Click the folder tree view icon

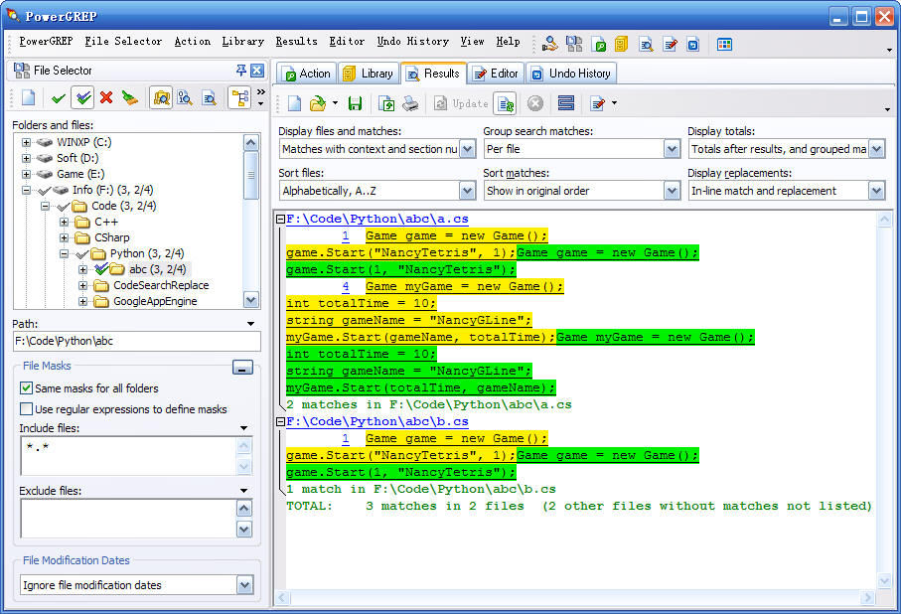pyautogui.click(x=238, y=97)
